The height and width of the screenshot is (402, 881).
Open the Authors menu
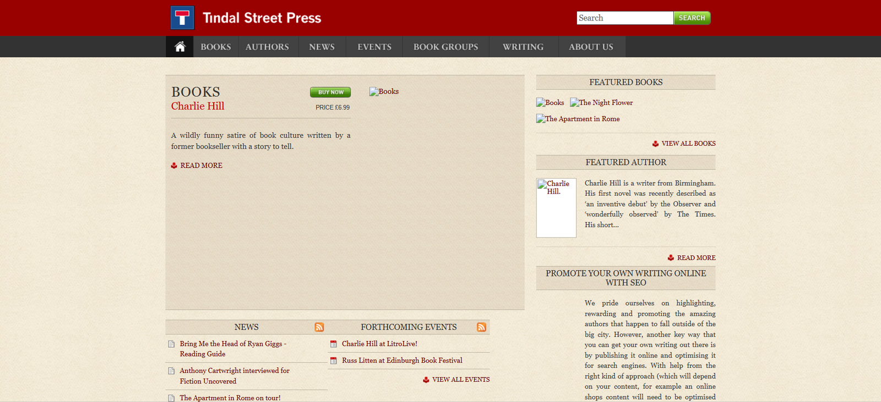267,47
